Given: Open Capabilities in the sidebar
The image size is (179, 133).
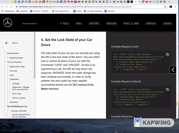Looking at the screenshot, I should (x=14, y=79).
